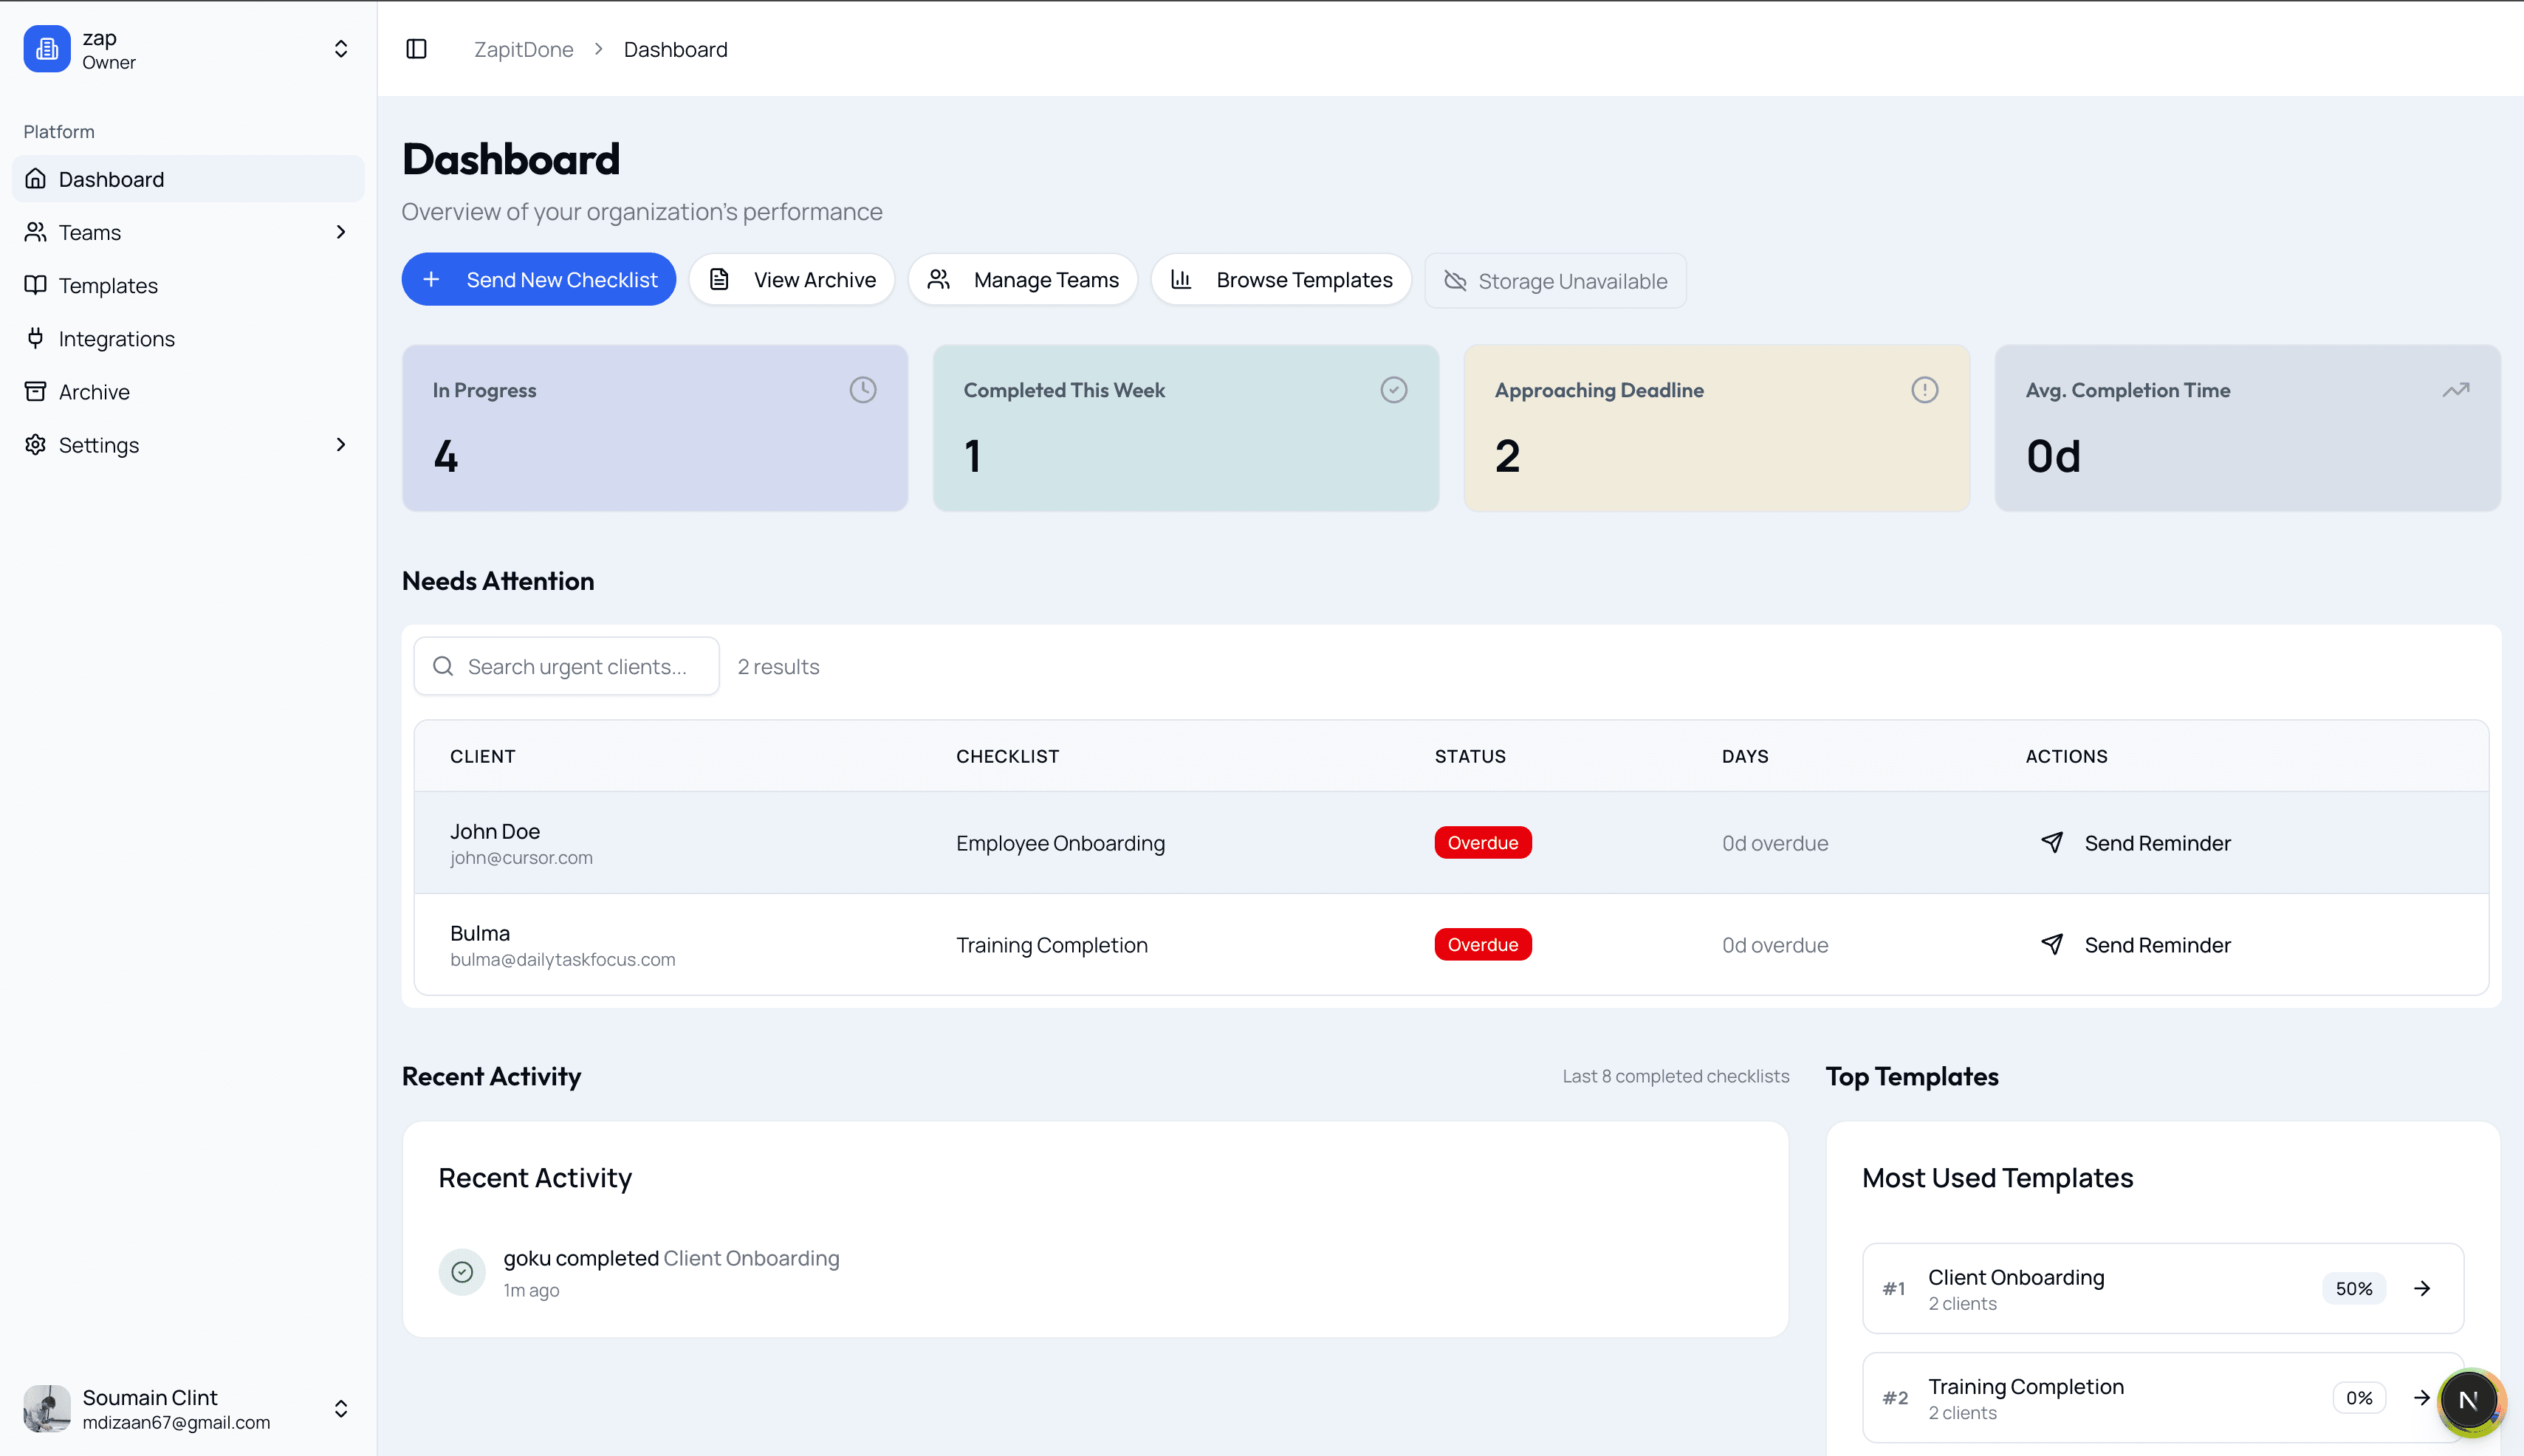Click the Send Reminder paper-plane icon for Bulma

point(2053,944)
